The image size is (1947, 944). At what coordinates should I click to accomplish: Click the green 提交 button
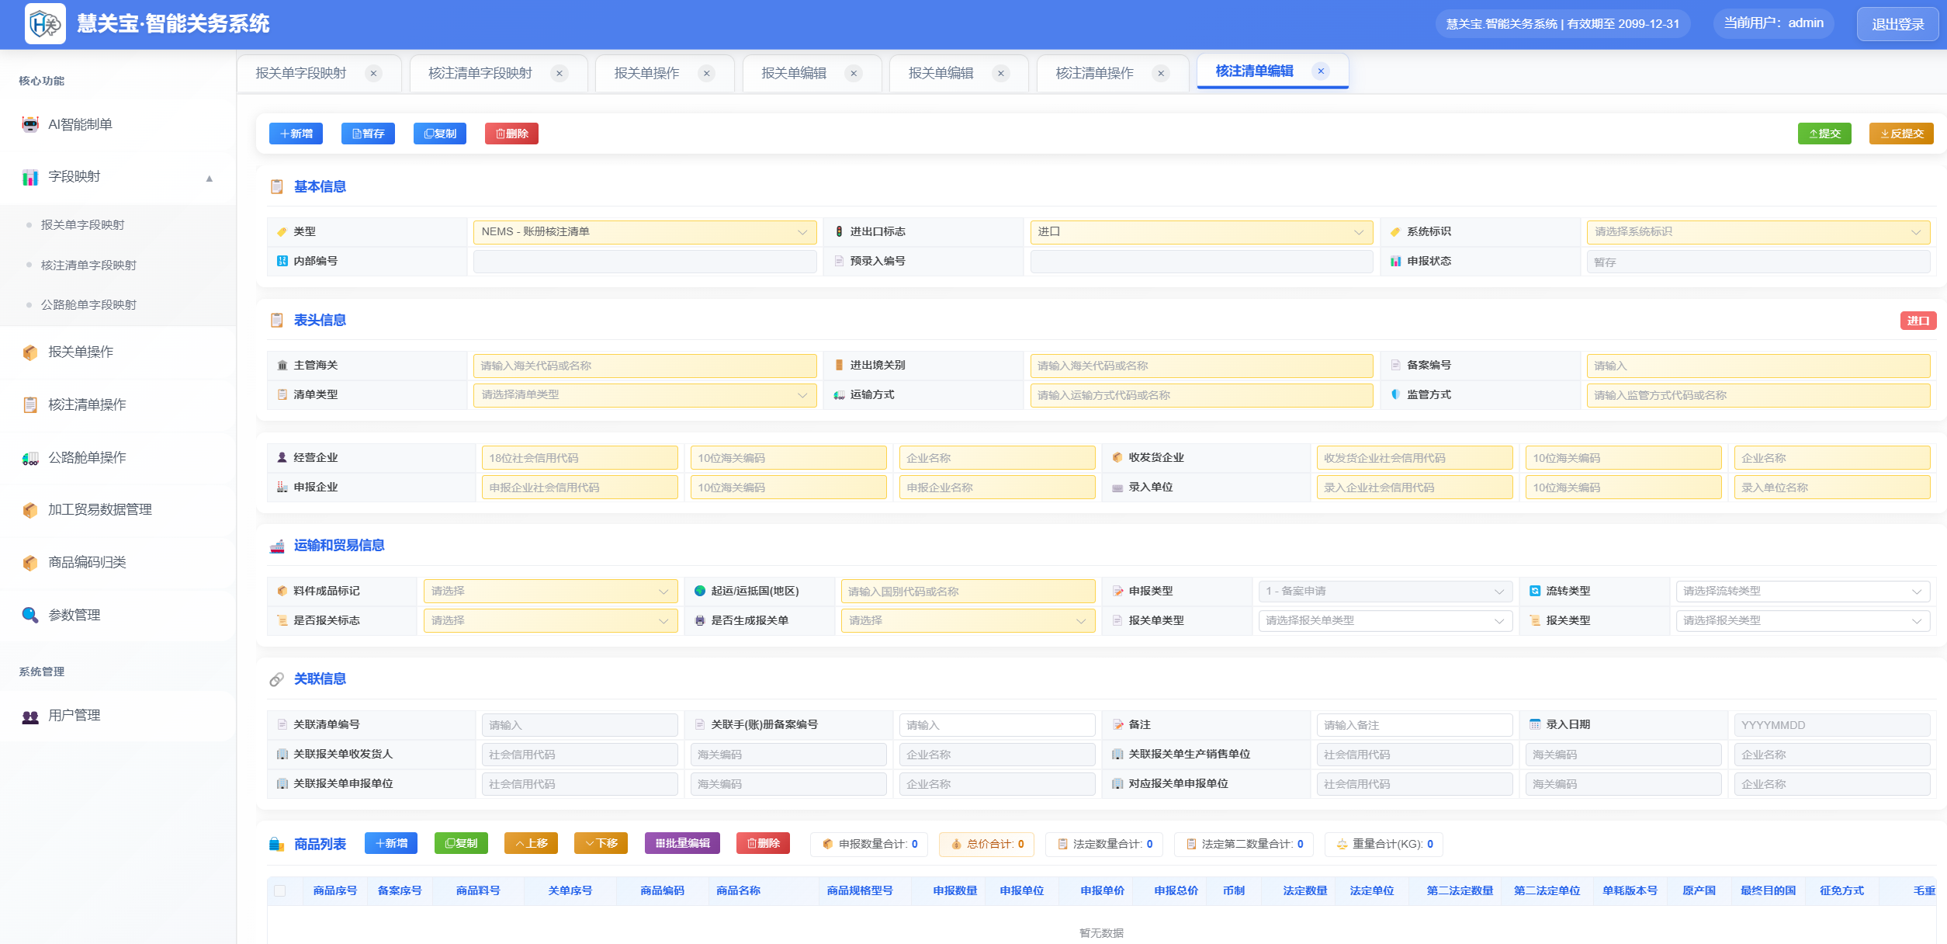1824,134
